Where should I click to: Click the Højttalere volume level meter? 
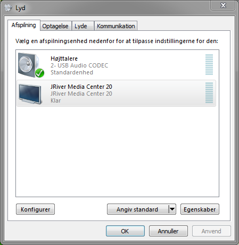coord(209,64)
